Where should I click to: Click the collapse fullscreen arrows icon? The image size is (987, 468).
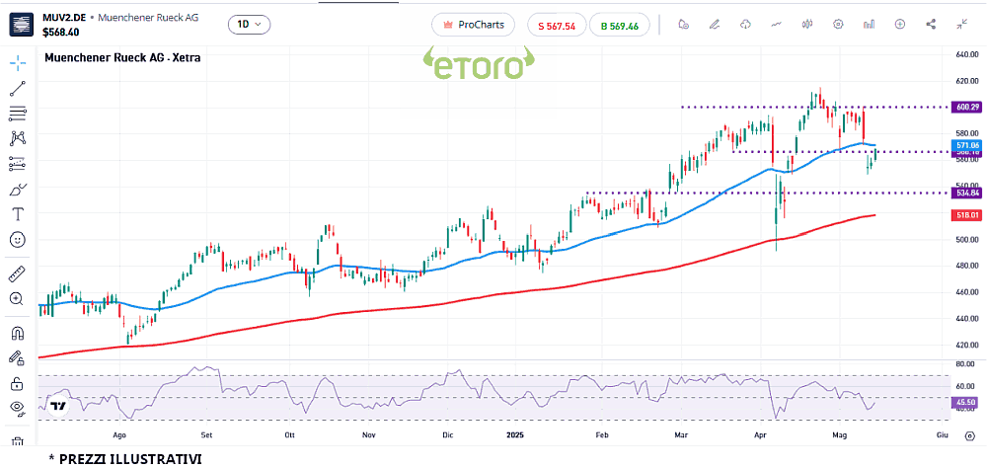point(961,25)
